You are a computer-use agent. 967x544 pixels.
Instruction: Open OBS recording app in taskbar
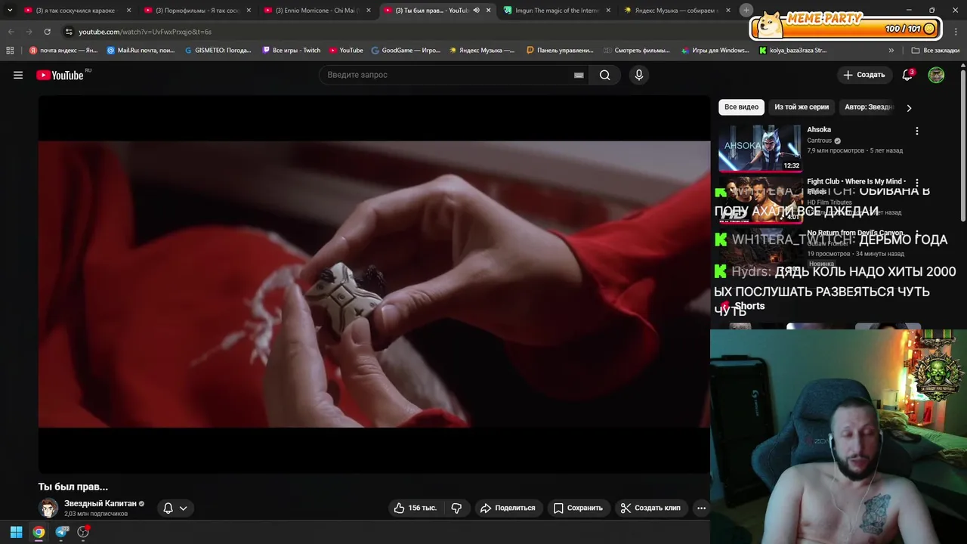83,532
